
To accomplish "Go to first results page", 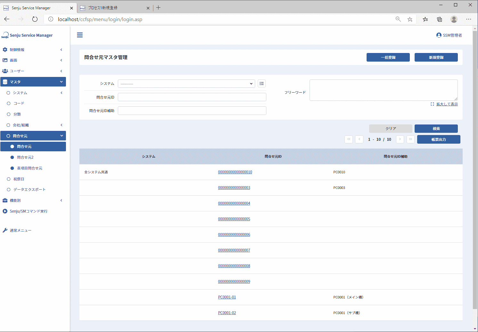I will click(349, 139).
